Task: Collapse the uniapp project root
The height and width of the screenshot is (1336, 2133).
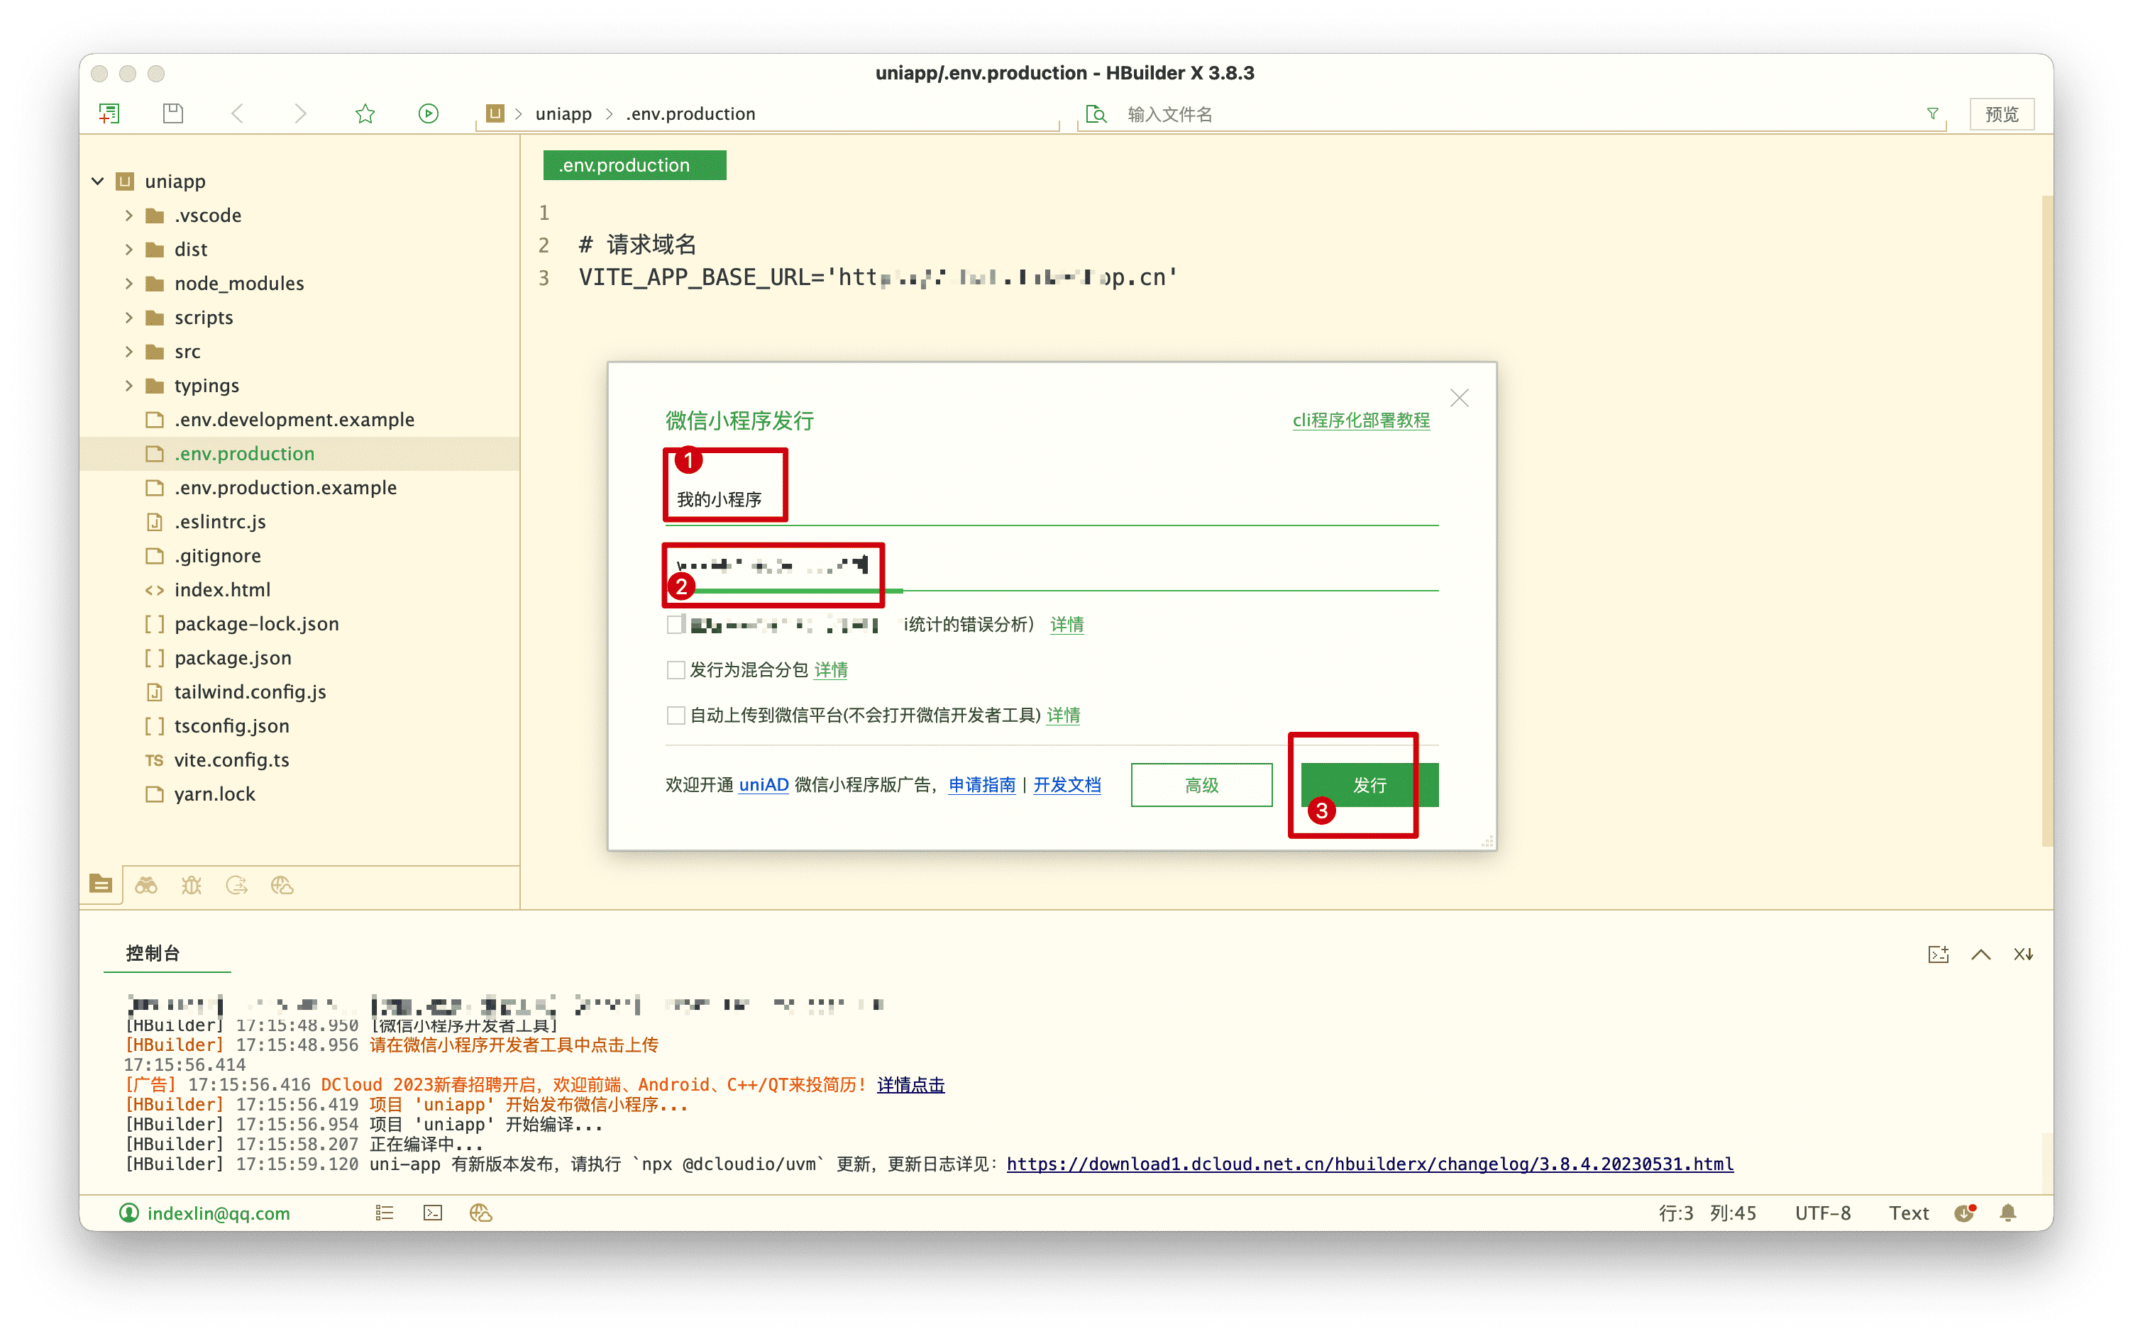Action: (x=98, y=181)
